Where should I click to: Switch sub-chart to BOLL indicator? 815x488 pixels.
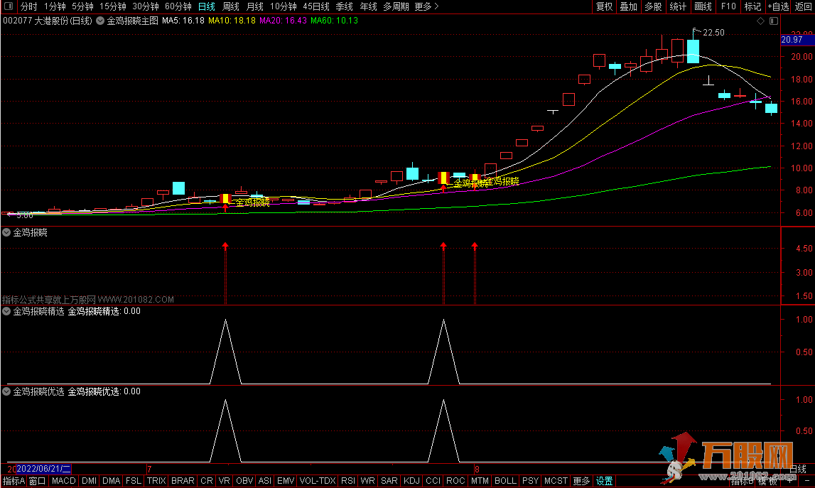tap(505, 481)
